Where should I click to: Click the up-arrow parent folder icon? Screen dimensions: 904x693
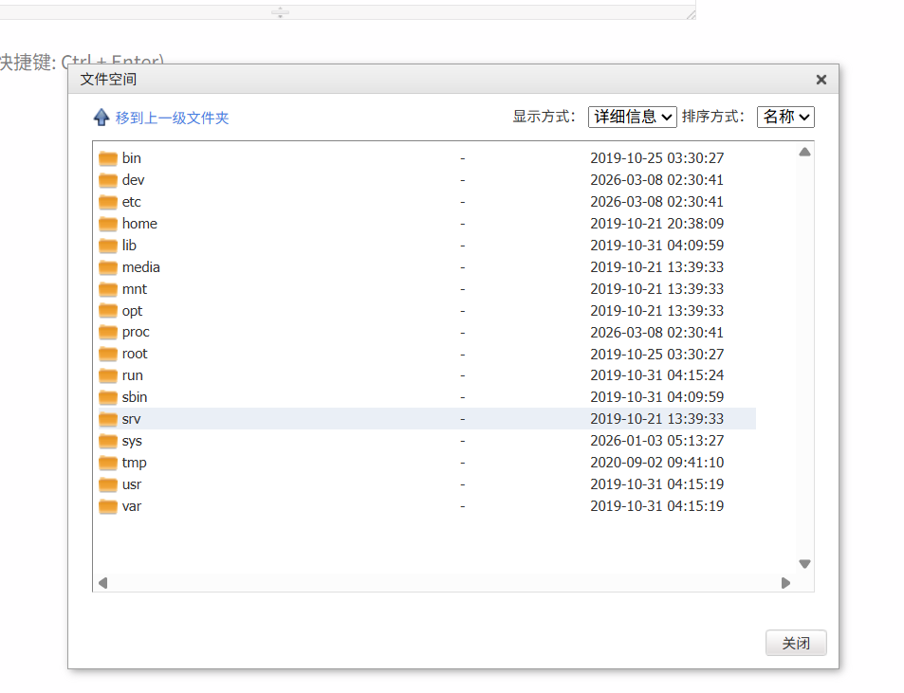(101, 118)
